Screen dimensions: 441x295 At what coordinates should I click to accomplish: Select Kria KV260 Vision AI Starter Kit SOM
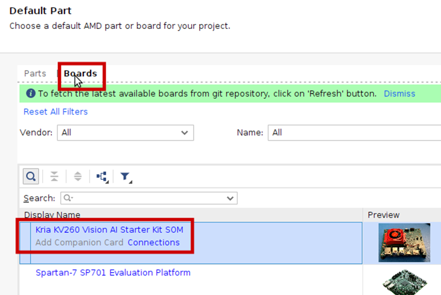click(109, 230)
